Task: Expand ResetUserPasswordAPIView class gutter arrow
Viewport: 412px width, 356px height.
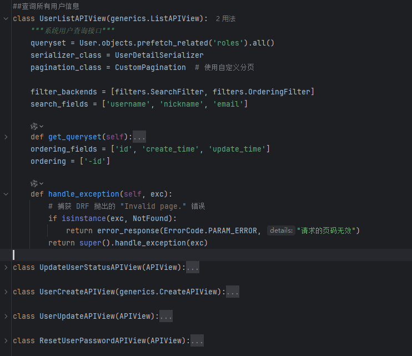Action: point(6,341)
